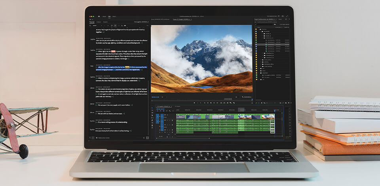Enable voice-over record on A1

[x=172, y=120]
